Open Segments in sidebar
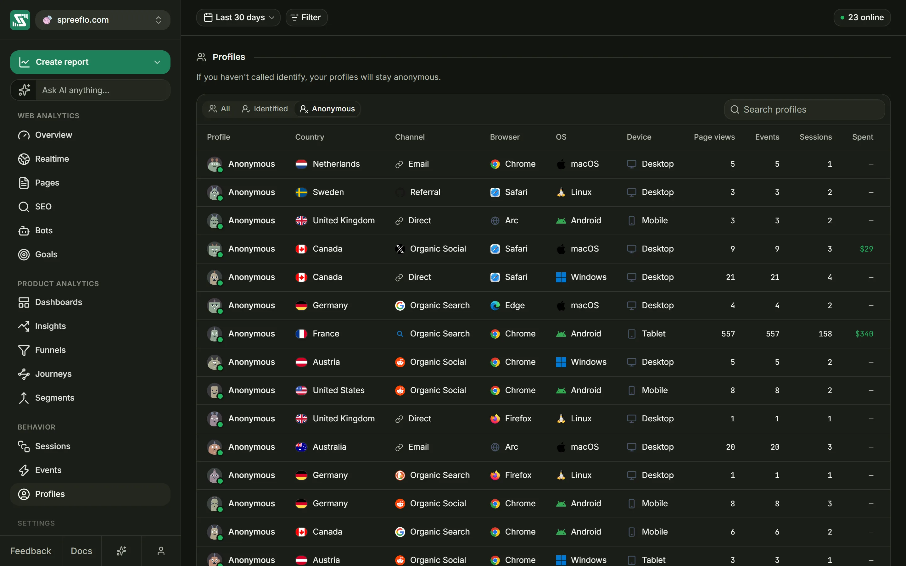 pyautogui.click(x=90, y=398)
